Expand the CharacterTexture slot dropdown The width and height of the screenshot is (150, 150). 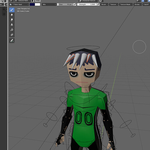click(x=88, y=1)
